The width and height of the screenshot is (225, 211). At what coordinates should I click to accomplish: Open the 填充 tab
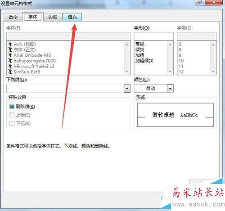click(72, 17)
